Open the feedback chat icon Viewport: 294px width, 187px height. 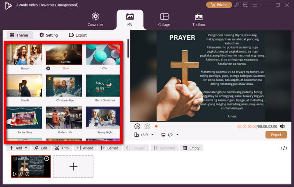click(x=246, y=5)
